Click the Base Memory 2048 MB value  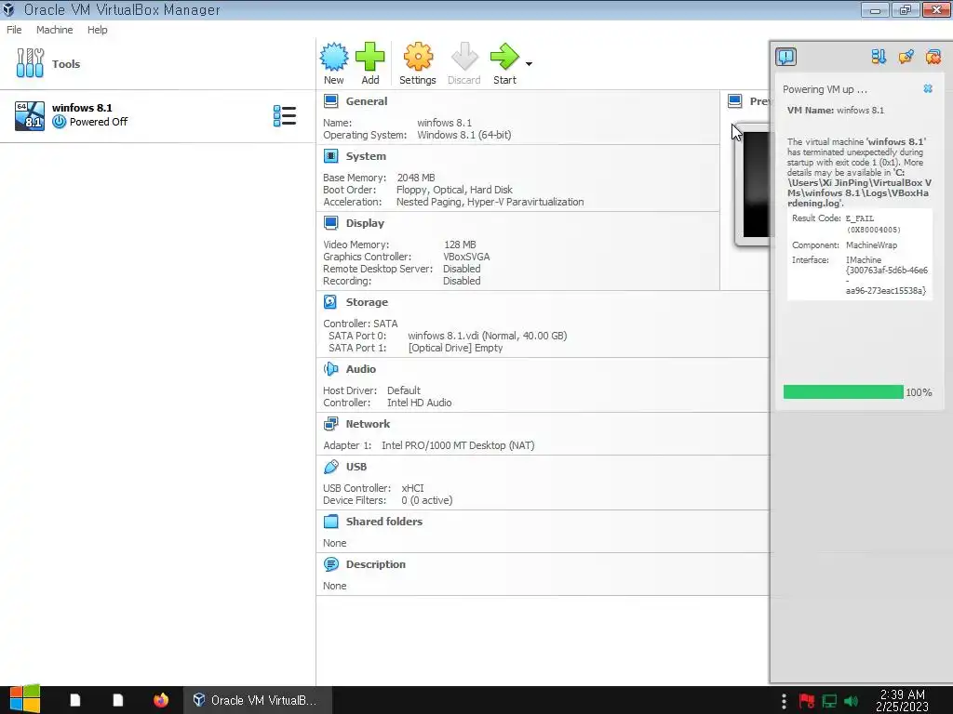click(416, 178)
